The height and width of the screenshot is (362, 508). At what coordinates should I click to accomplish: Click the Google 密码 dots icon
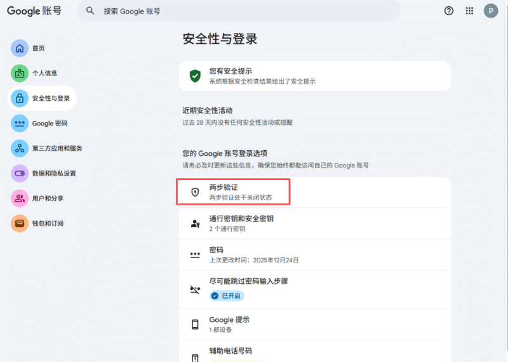pyautogui.click(x=20, y=123)
